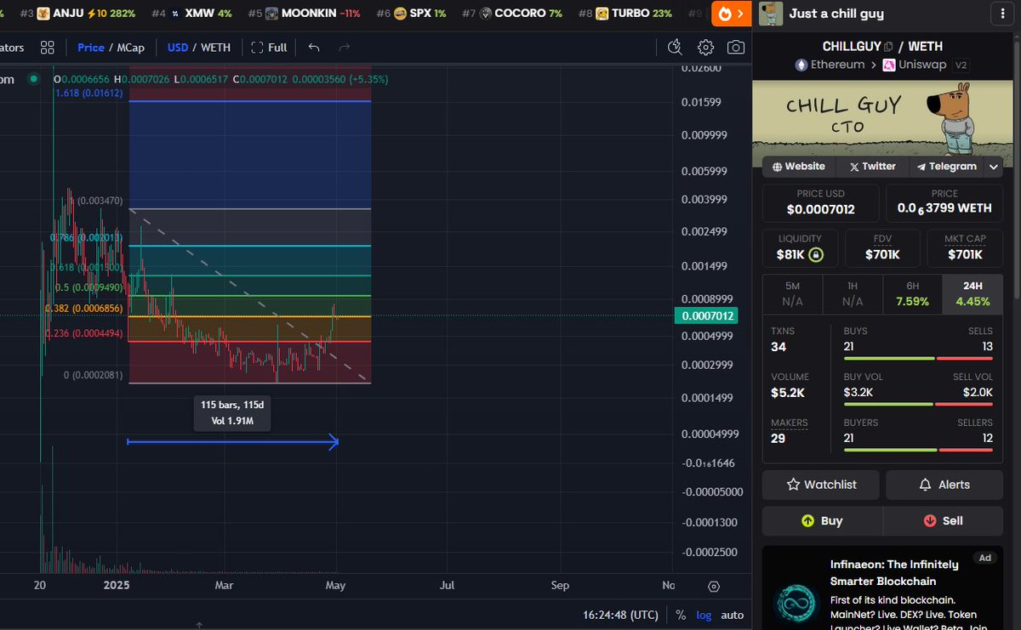Screen dimensions: 1021x630
Task: Undo the last chart action
Action: pos(314,48)
